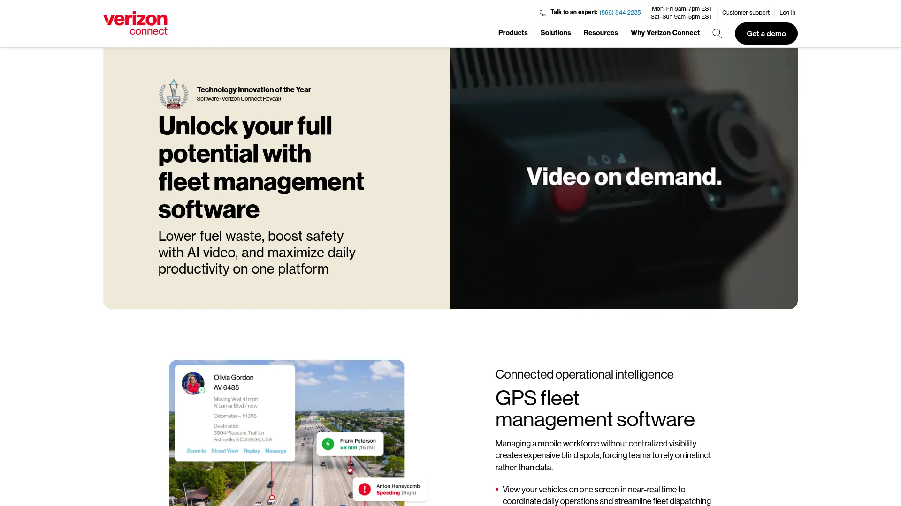
Task: Click the Destination label in vehicle card
Action: pyautogui.click(x=227, y=426)
